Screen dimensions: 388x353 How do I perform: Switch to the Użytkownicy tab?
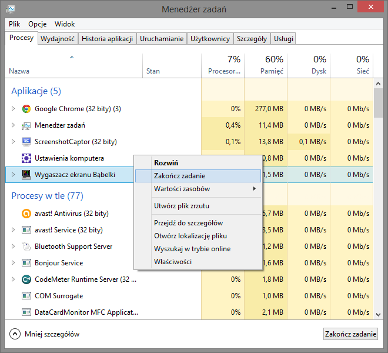click(x=210, y=39)
